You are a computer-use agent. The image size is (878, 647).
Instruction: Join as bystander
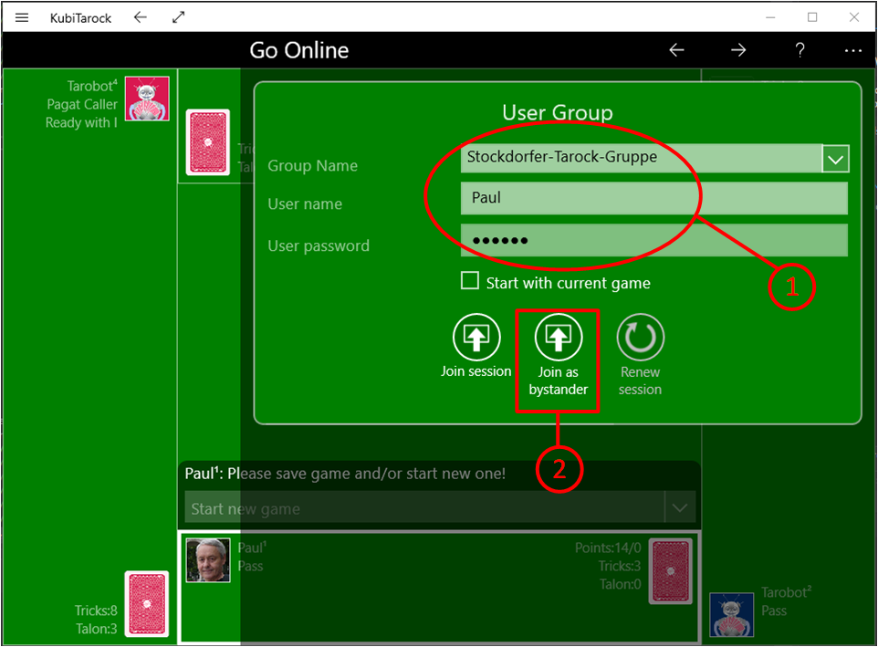pyautogui.click(x=558, y=337)
